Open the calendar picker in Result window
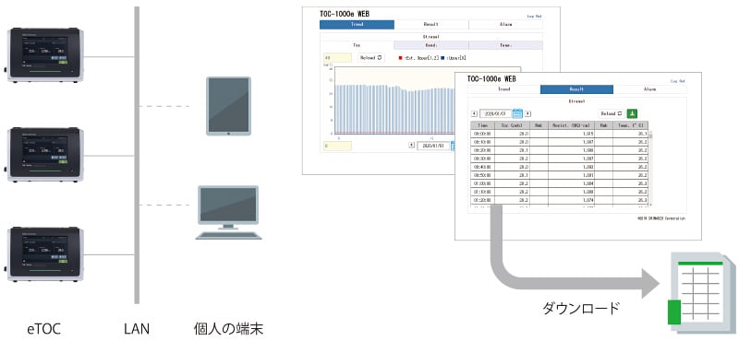The height and width of the screenshot is (341, 739). point(517,113)
